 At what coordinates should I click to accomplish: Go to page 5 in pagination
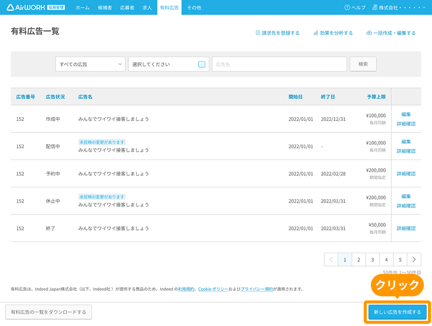click(400, 260)
